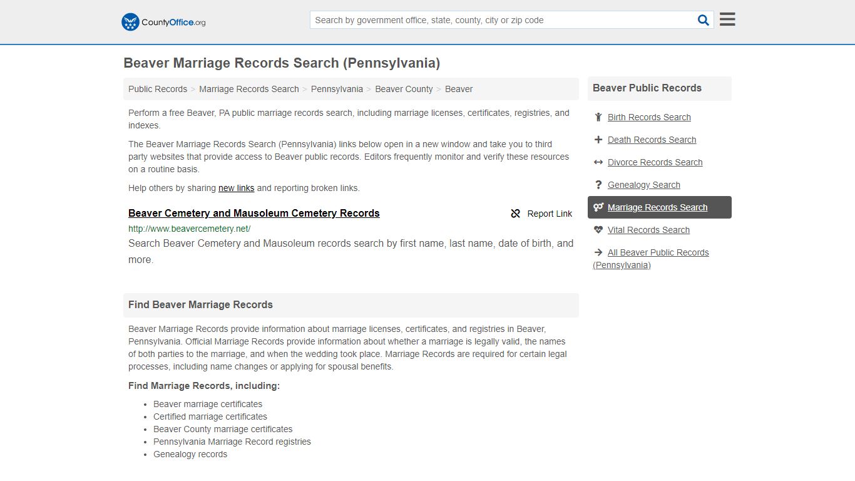Open All Beaver Public Records (Pennsylvania)
The height and width of the screenshot is (481, 855).
coord(651,259)
